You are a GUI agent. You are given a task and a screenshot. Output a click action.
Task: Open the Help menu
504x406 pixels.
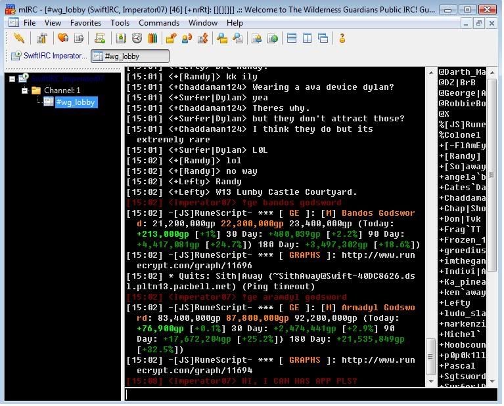point(235,23)
